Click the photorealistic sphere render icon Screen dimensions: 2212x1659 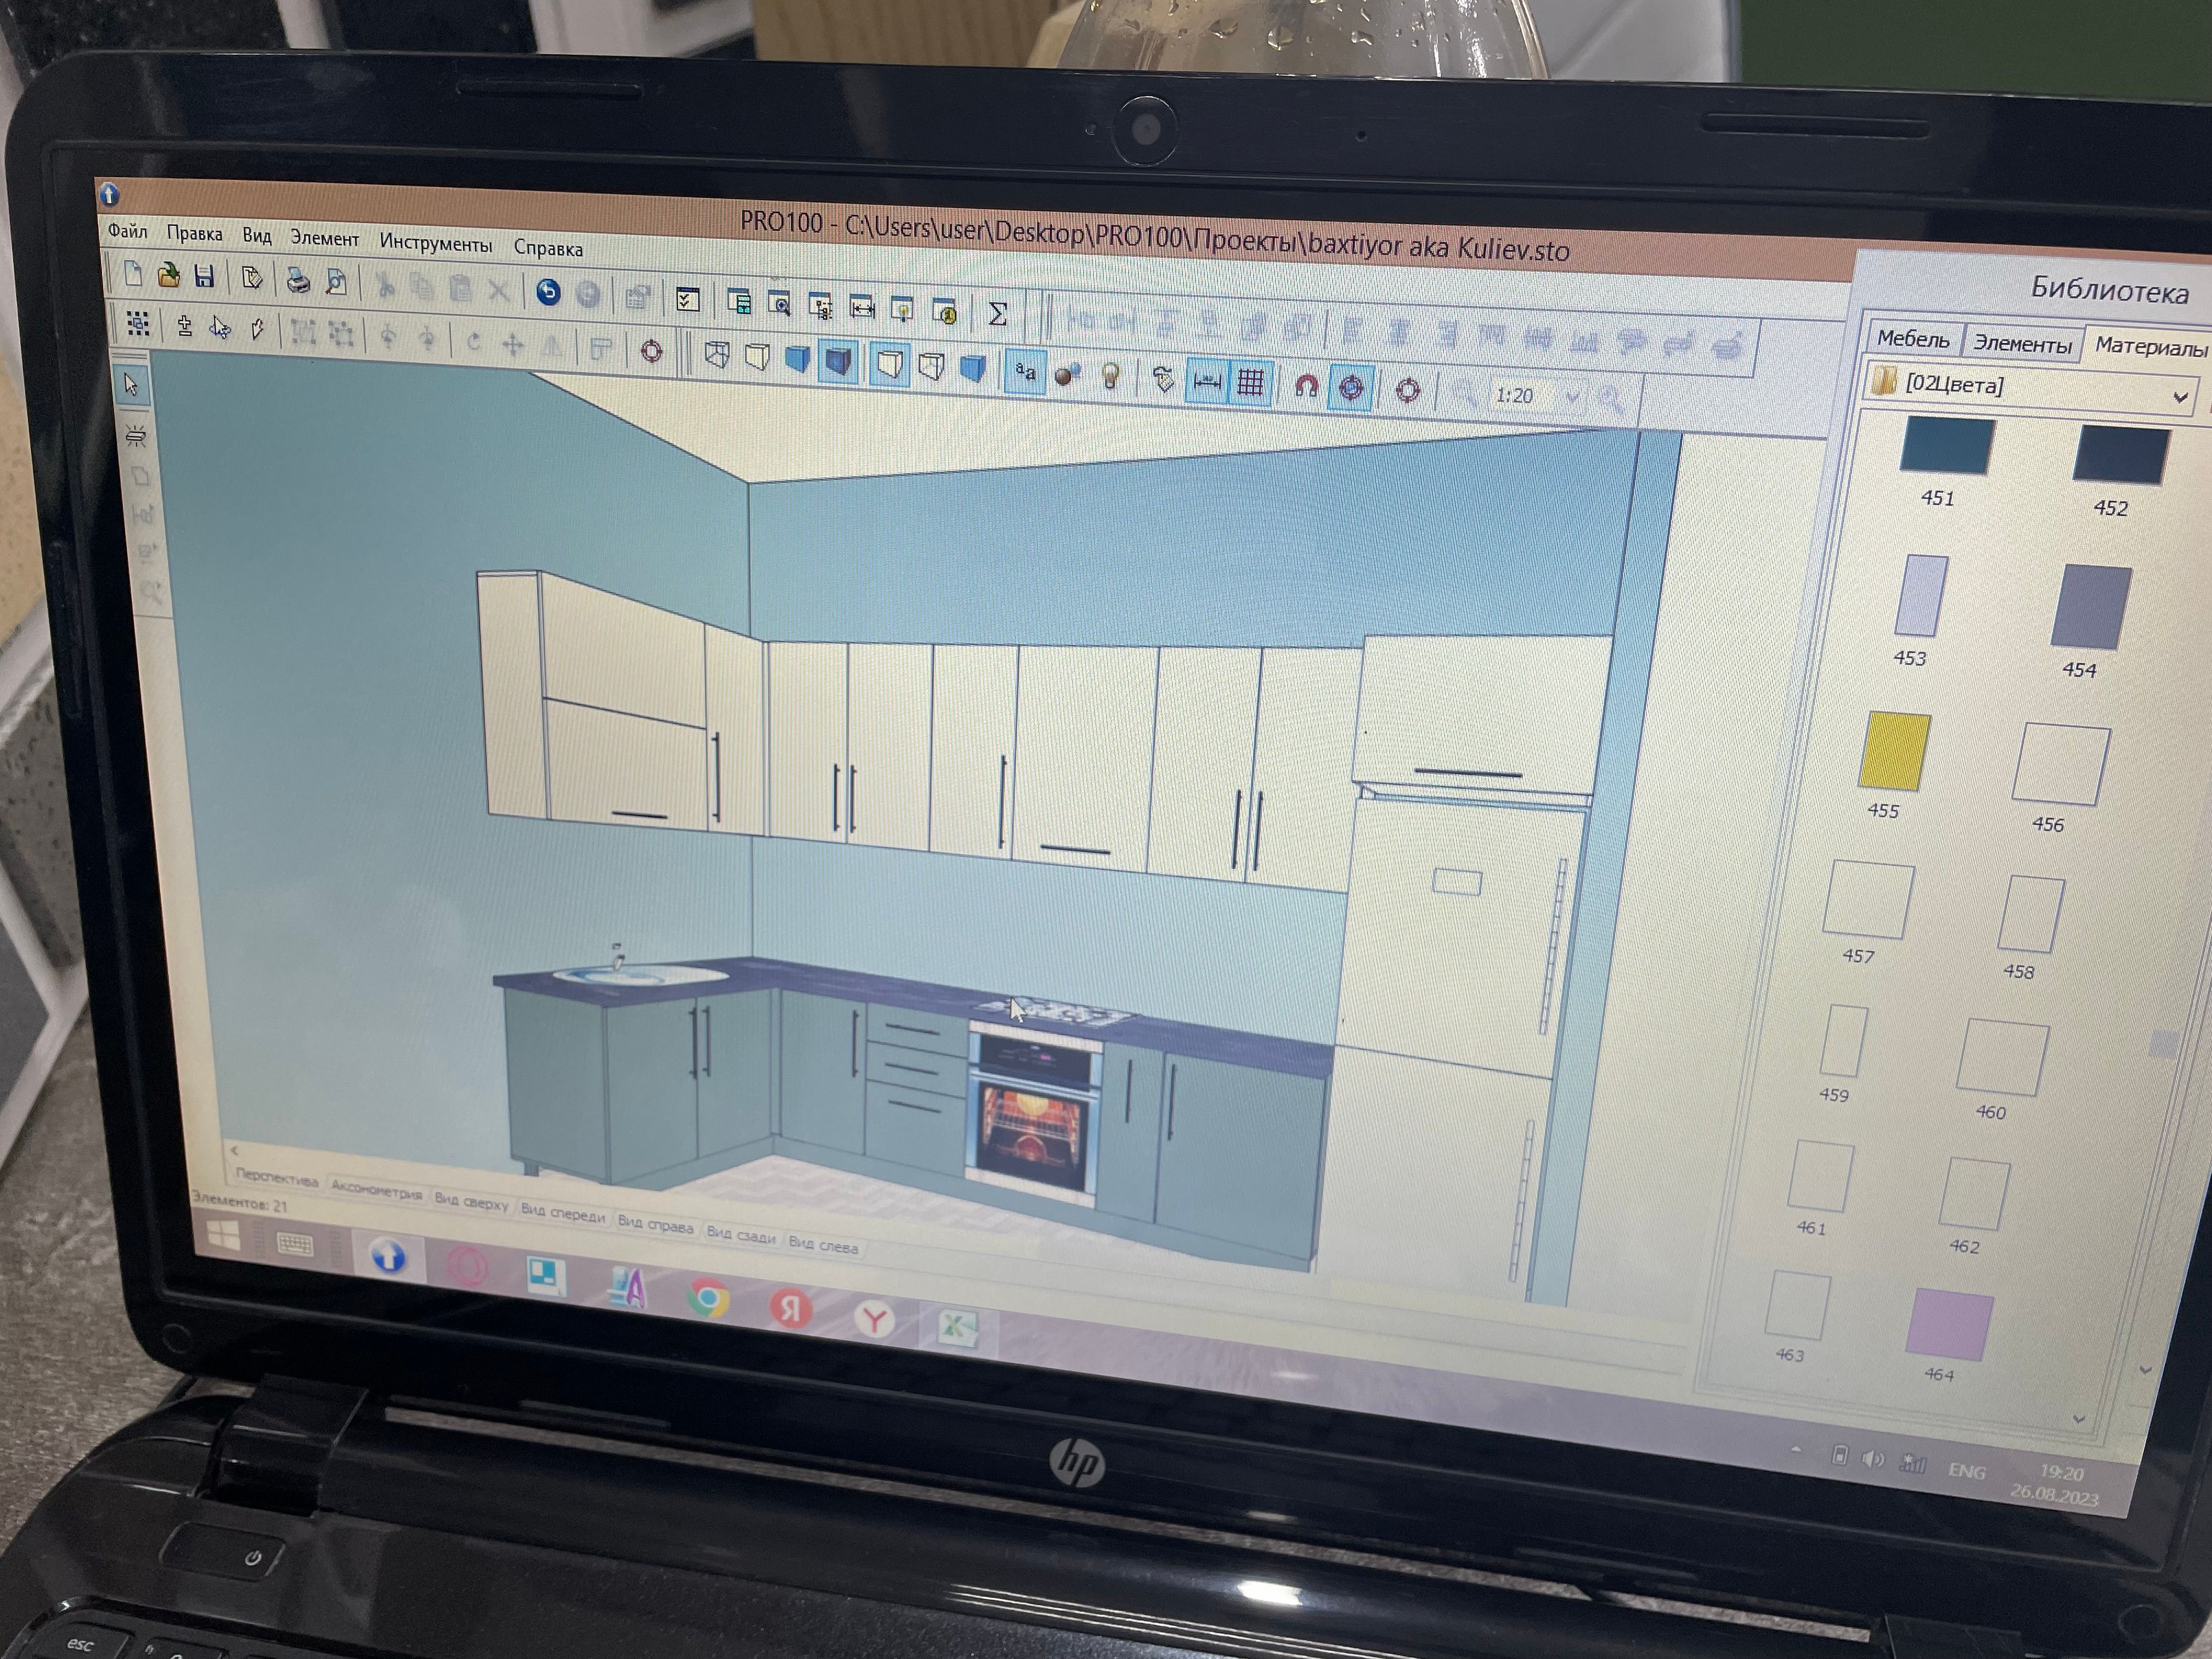point(1068,375)
